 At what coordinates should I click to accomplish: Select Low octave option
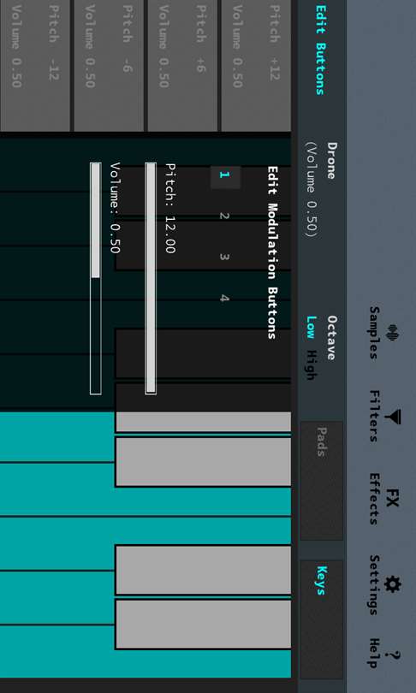312,328
